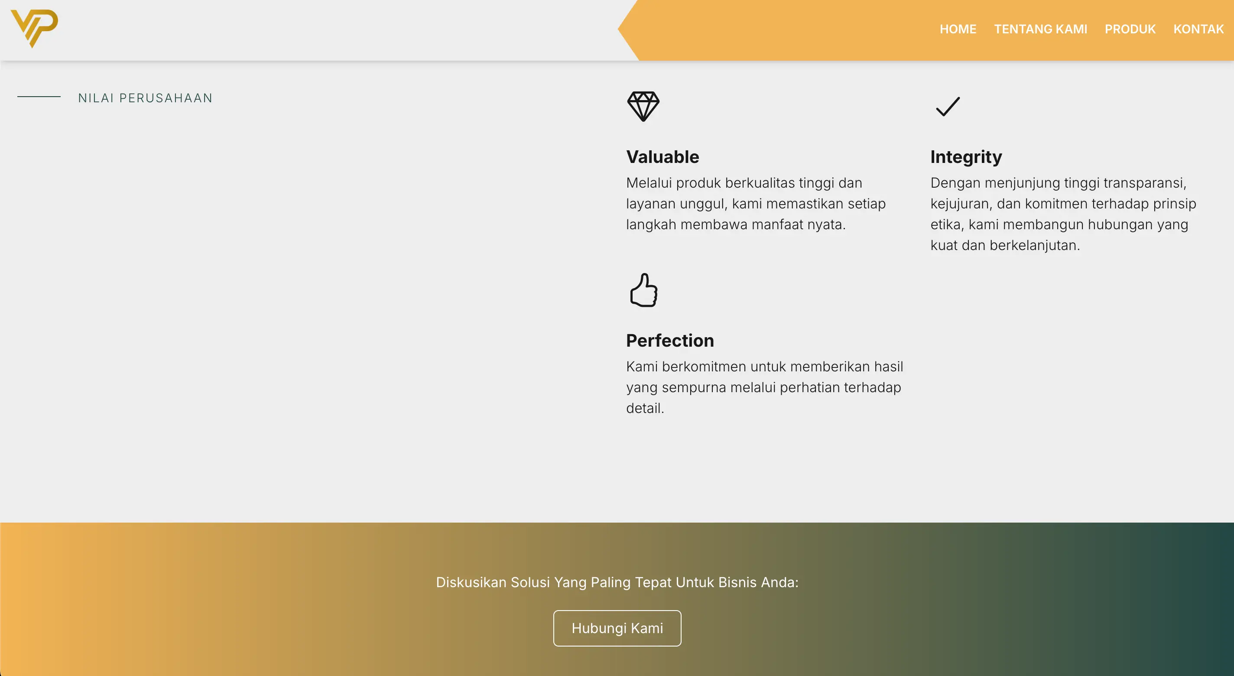1234x676 pixels.
Task: Click the VP logo in the header
Action: coord(34,28)
